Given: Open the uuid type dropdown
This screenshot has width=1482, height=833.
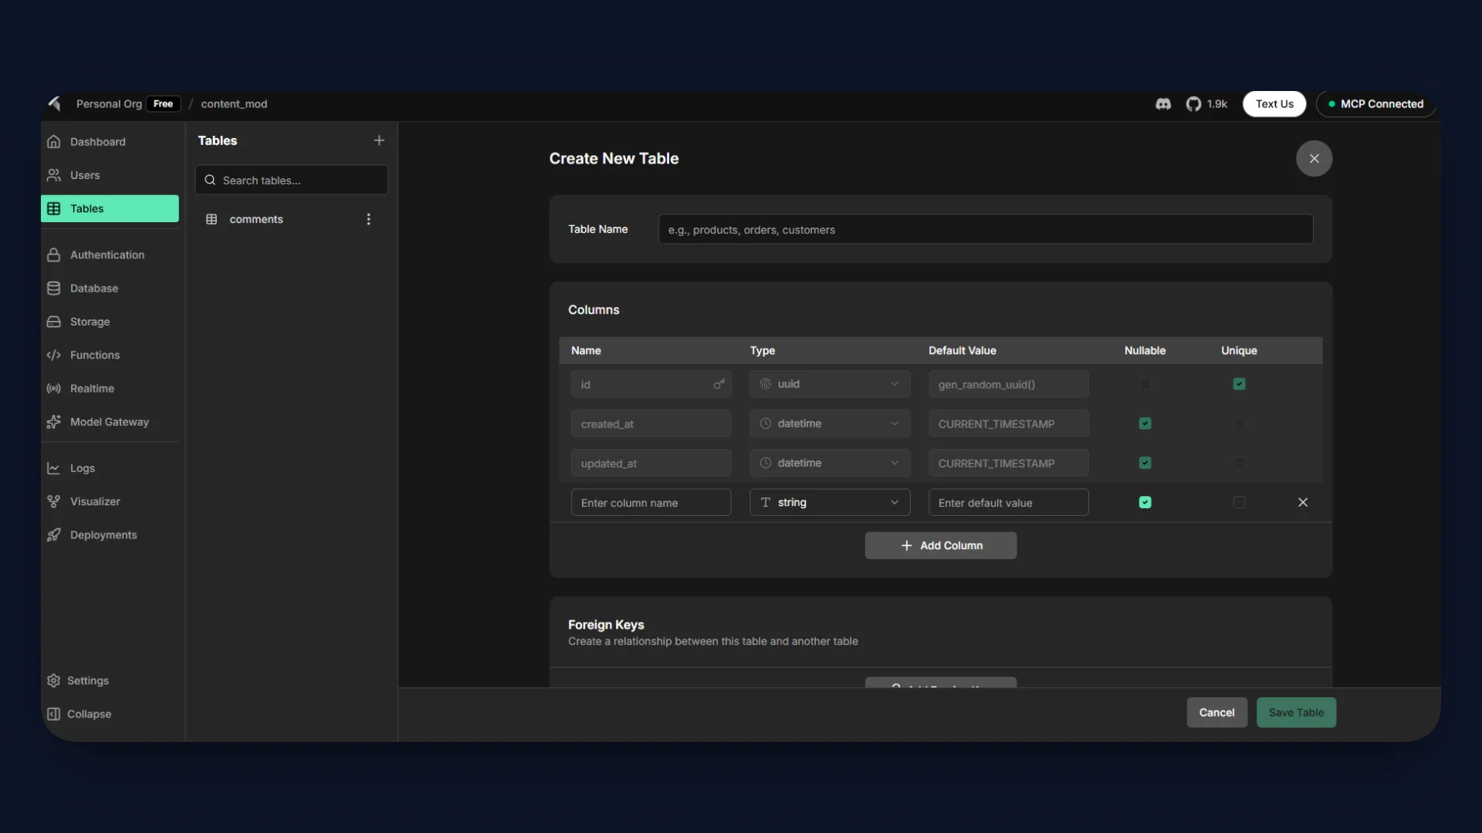Looking at the screenshot, I should pyautogui.click(x=829, y=384).
